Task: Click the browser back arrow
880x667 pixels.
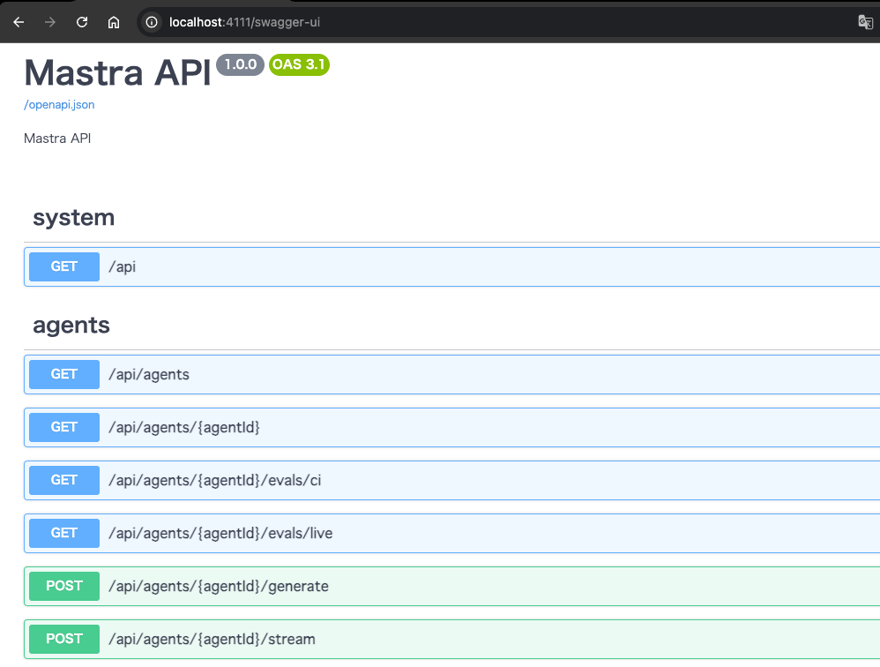Action: tap(19, 22)
